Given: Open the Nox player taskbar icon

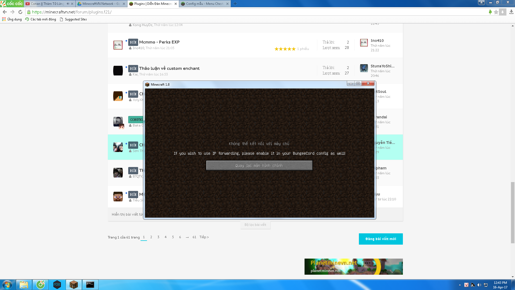Looking at the screenshot, I should click(57, 285).
